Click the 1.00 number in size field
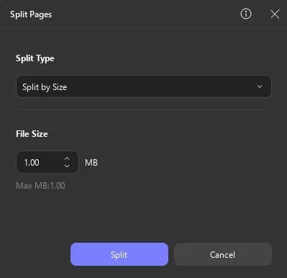287x278 pixels. [x=32, y=163]
